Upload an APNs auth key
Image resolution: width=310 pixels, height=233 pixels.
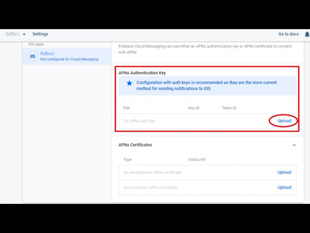[x=284, y=121]
